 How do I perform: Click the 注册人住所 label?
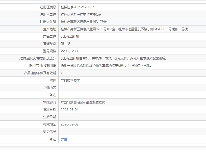coord(48,22)
